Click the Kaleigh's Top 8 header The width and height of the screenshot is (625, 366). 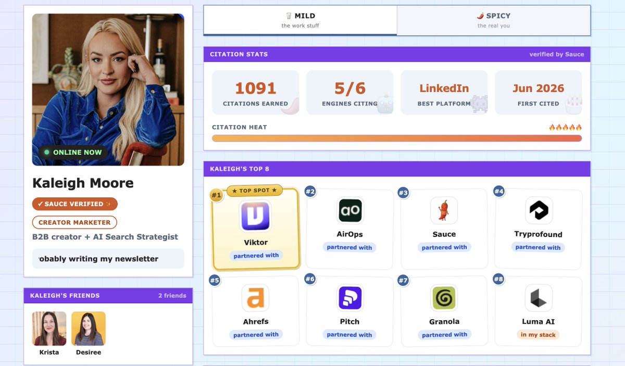pos(397,169)
